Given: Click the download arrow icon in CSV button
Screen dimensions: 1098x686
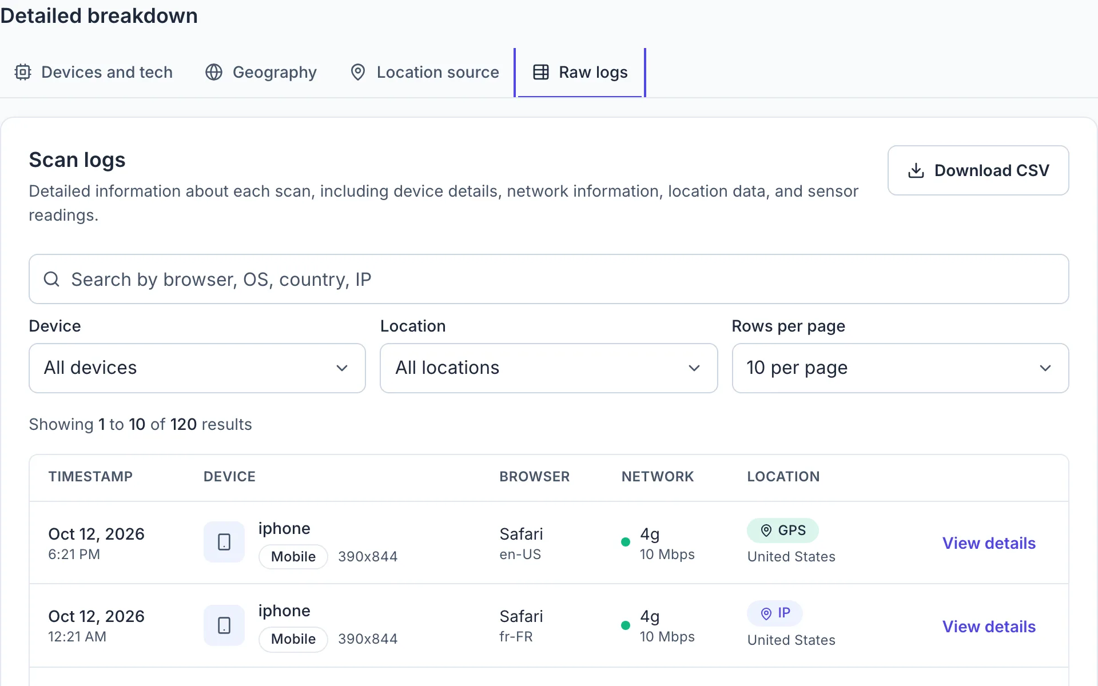Looking at the screenshot, I should (916, 170).
